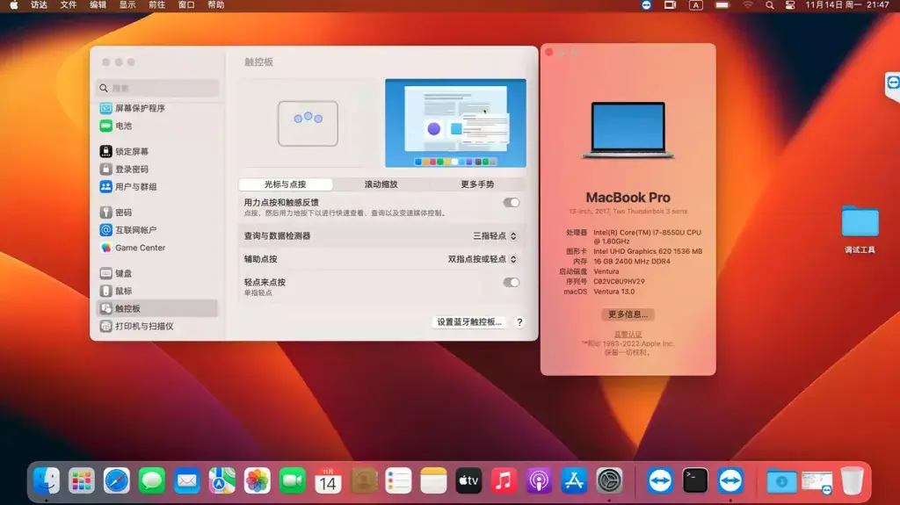Open System Settings gear in Dock

pos(609,481)
